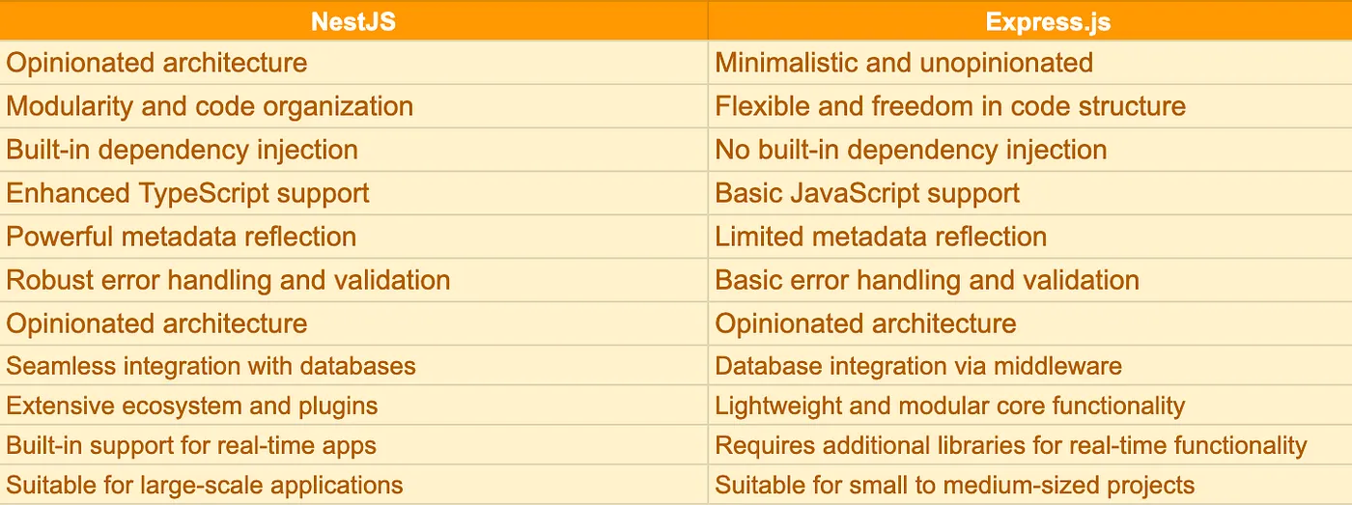Select 'Seamless integration with databases' cell

click(353, 366)
